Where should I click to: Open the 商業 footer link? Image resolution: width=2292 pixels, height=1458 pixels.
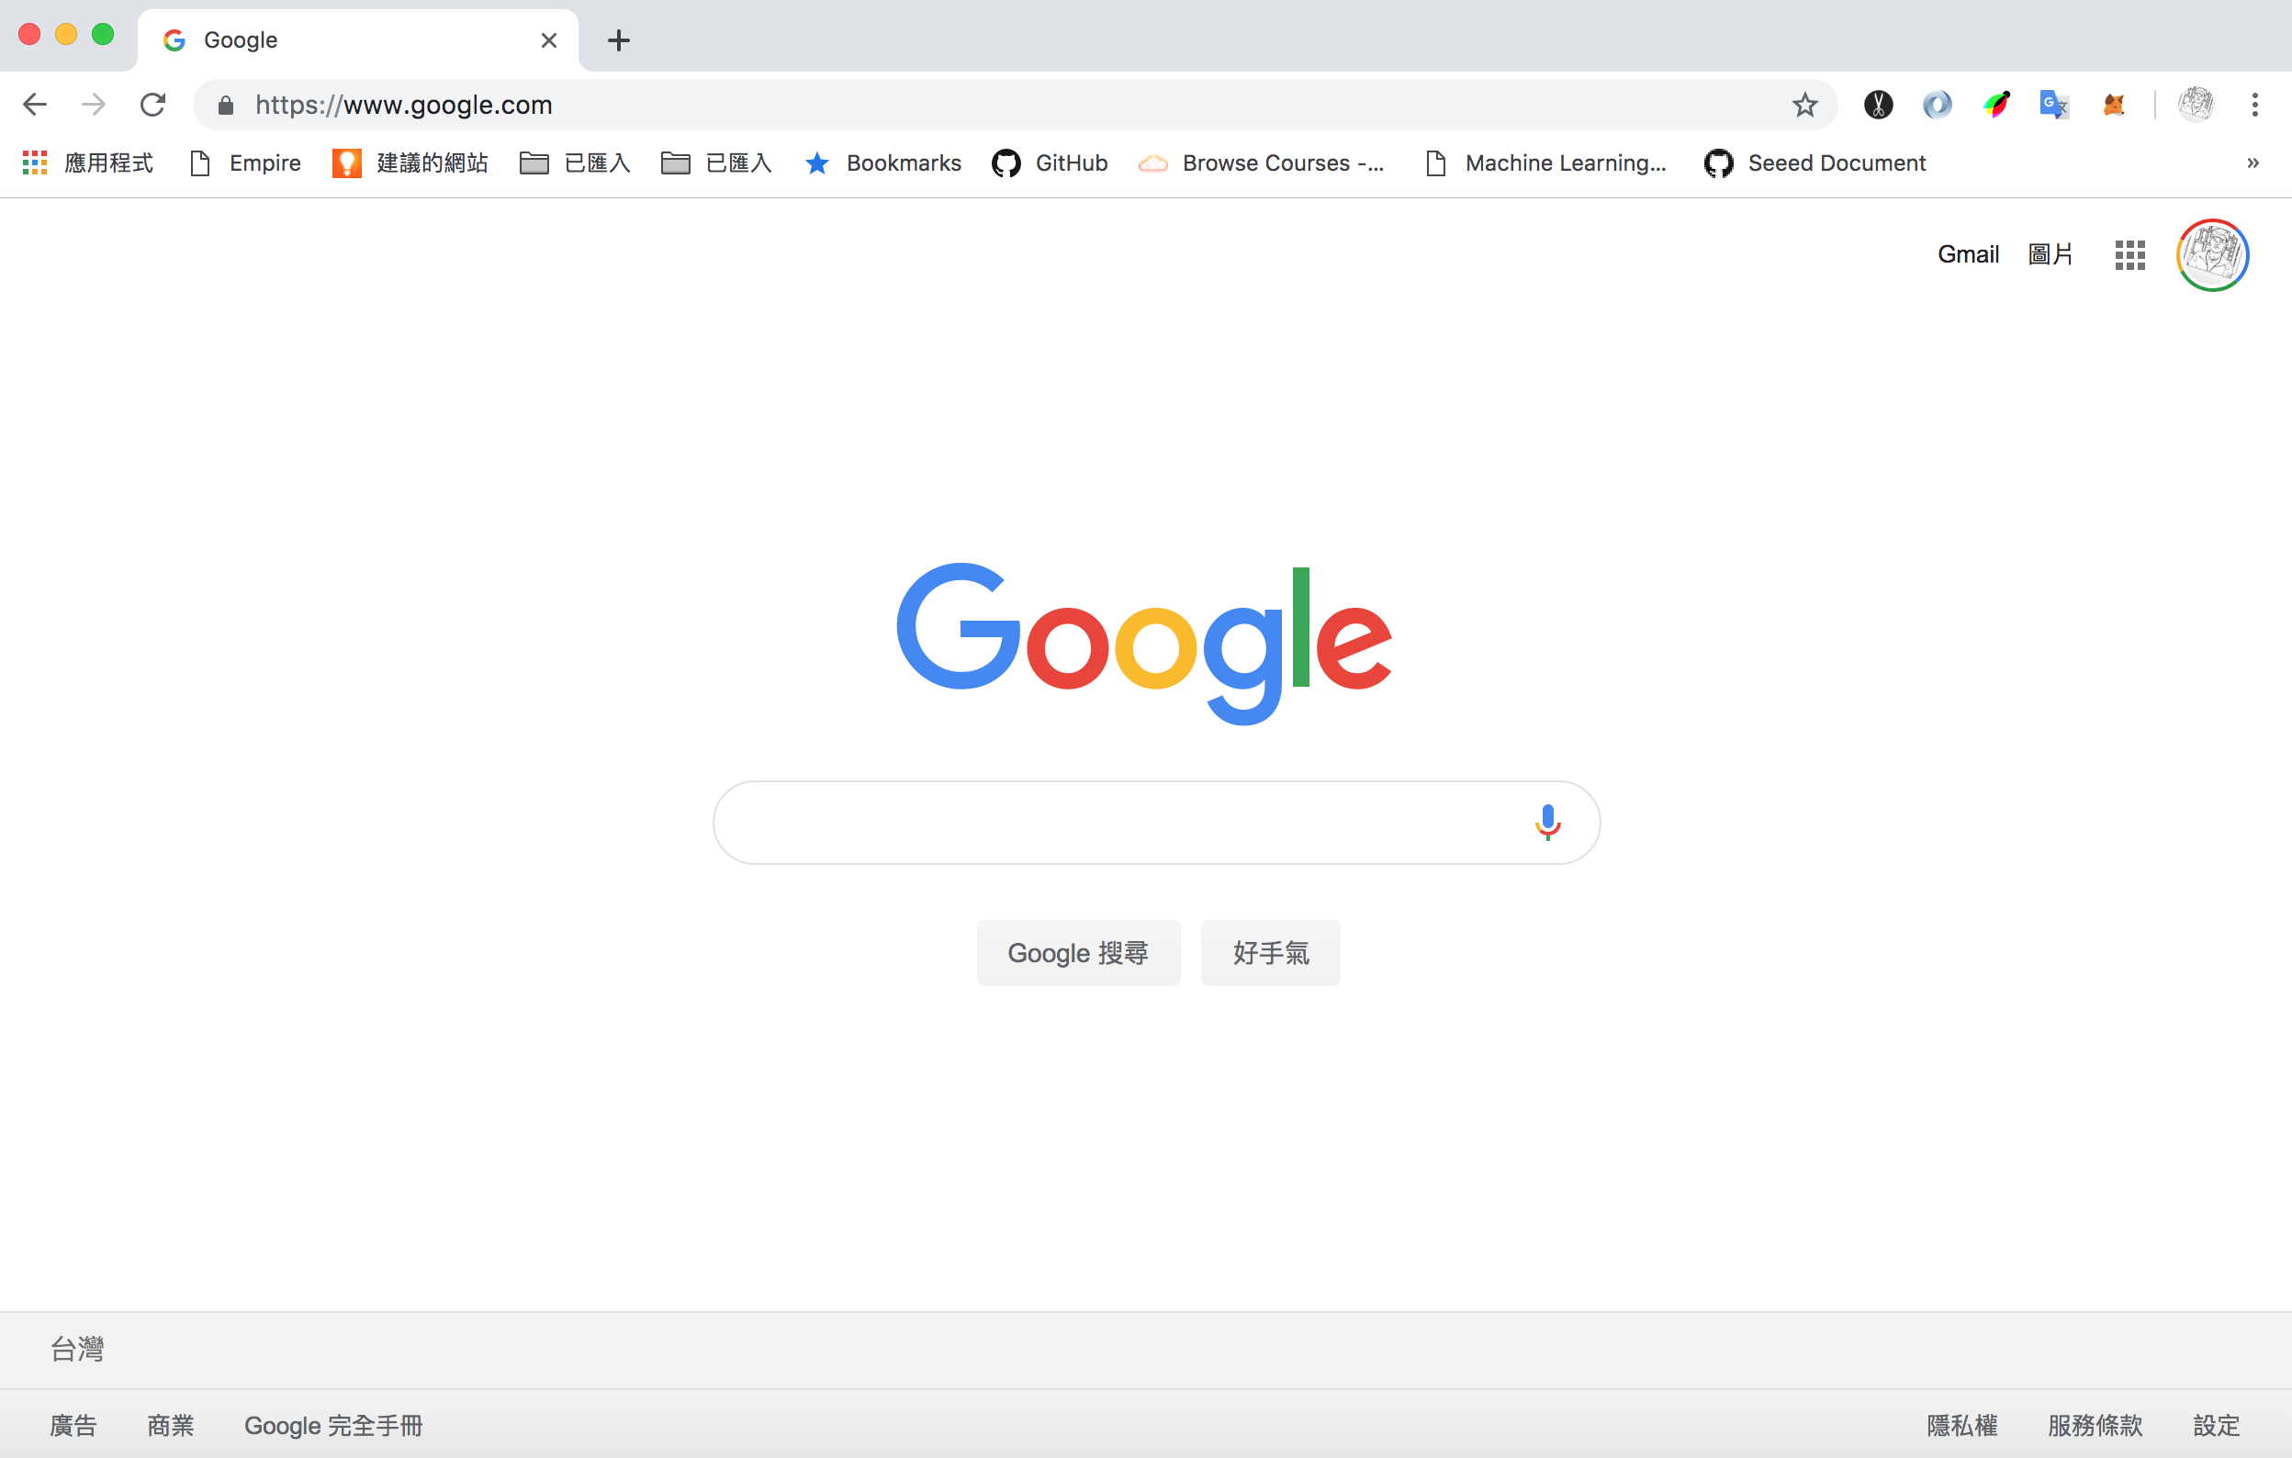click(171, 1426)
